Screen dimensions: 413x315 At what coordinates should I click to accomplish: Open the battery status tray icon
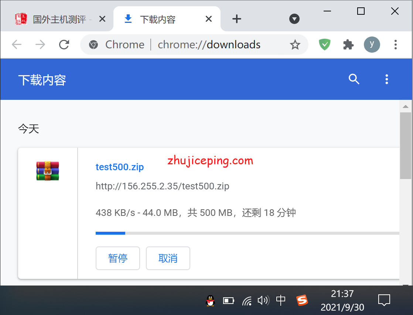coord(229,301)
